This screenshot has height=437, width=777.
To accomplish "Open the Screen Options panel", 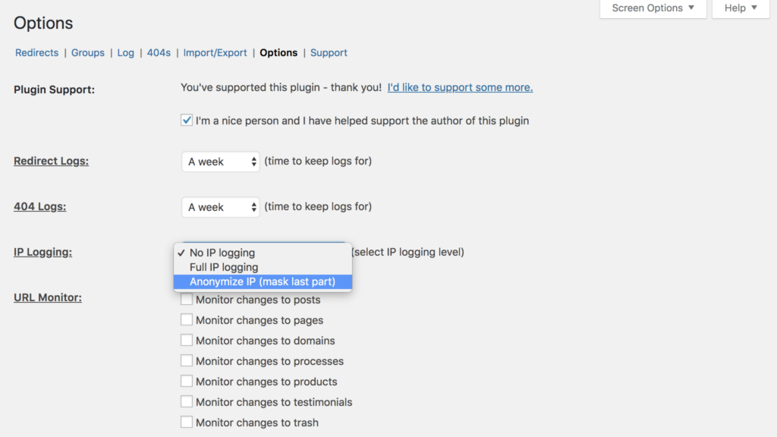I will click(x=653, y=8).
